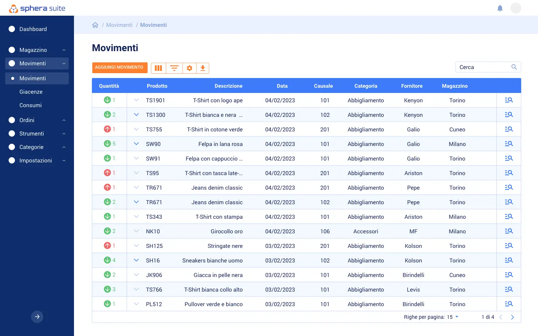This screenshot has height=336, width=538.
Task: Expand the Ordini sidebar section
Action: click(x=37, y=120)
